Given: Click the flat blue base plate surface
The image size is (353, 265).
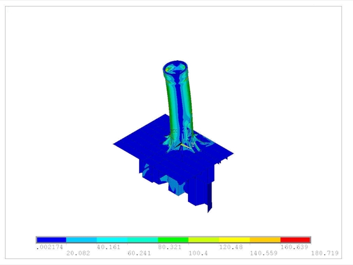Looking at the screenshot, I should 140,143.
